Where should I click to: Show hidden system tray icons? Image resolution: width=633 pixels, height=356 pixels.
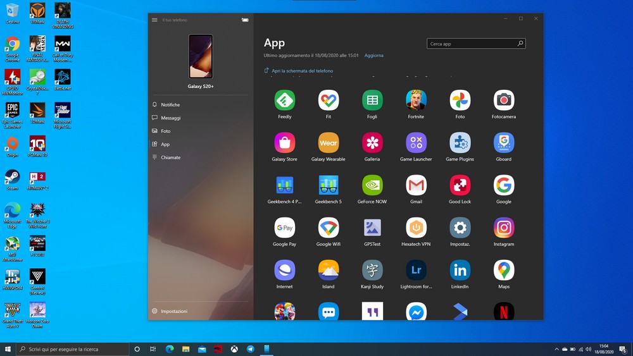tap(556, 349)
